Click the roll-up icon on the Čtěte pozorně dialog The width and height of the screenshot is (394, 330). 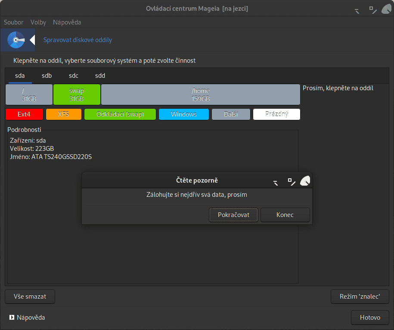point(275,182)
